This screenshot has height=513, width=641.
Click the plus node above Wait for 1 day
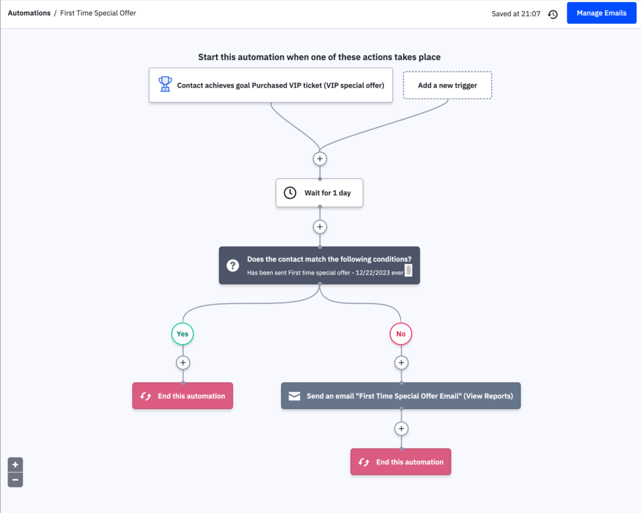[x=320, y=158]
